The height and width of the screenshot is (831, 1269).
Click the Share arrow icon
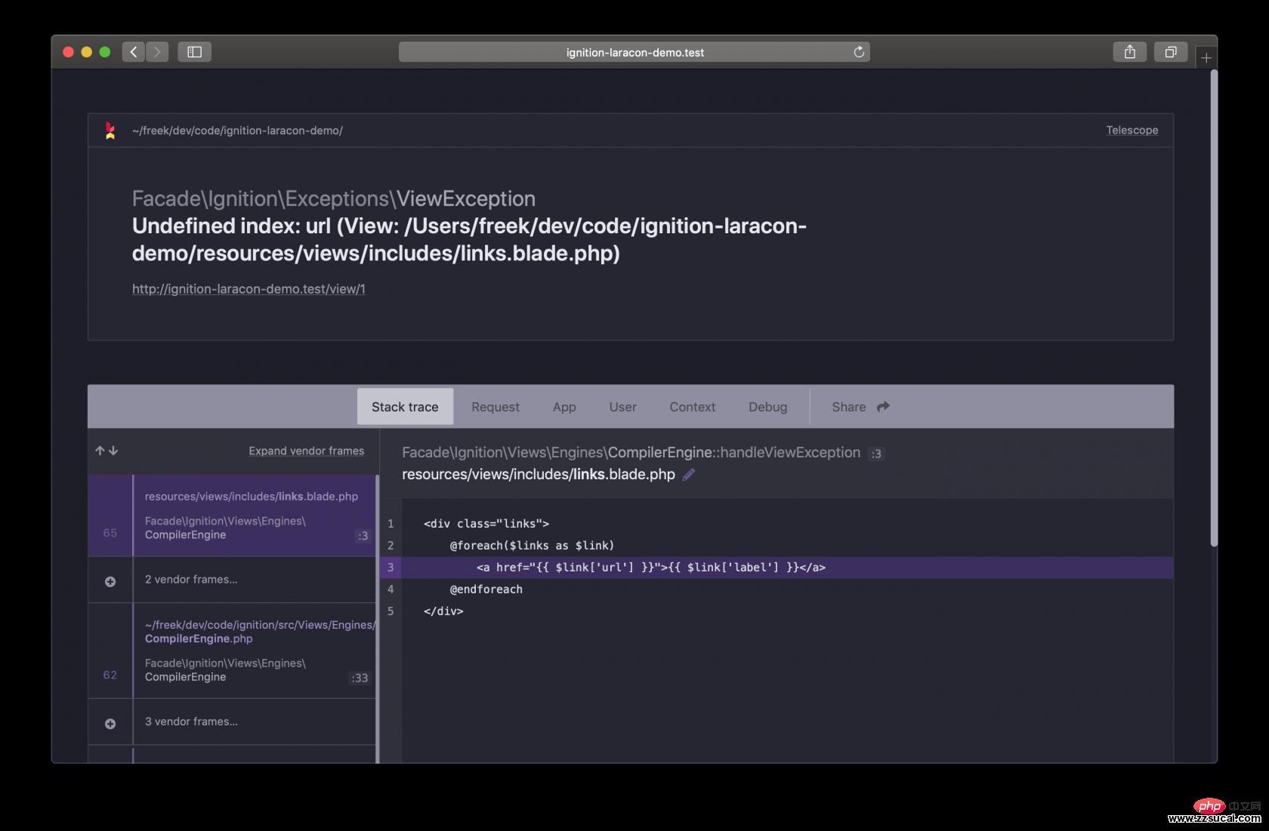click(883, 407)
